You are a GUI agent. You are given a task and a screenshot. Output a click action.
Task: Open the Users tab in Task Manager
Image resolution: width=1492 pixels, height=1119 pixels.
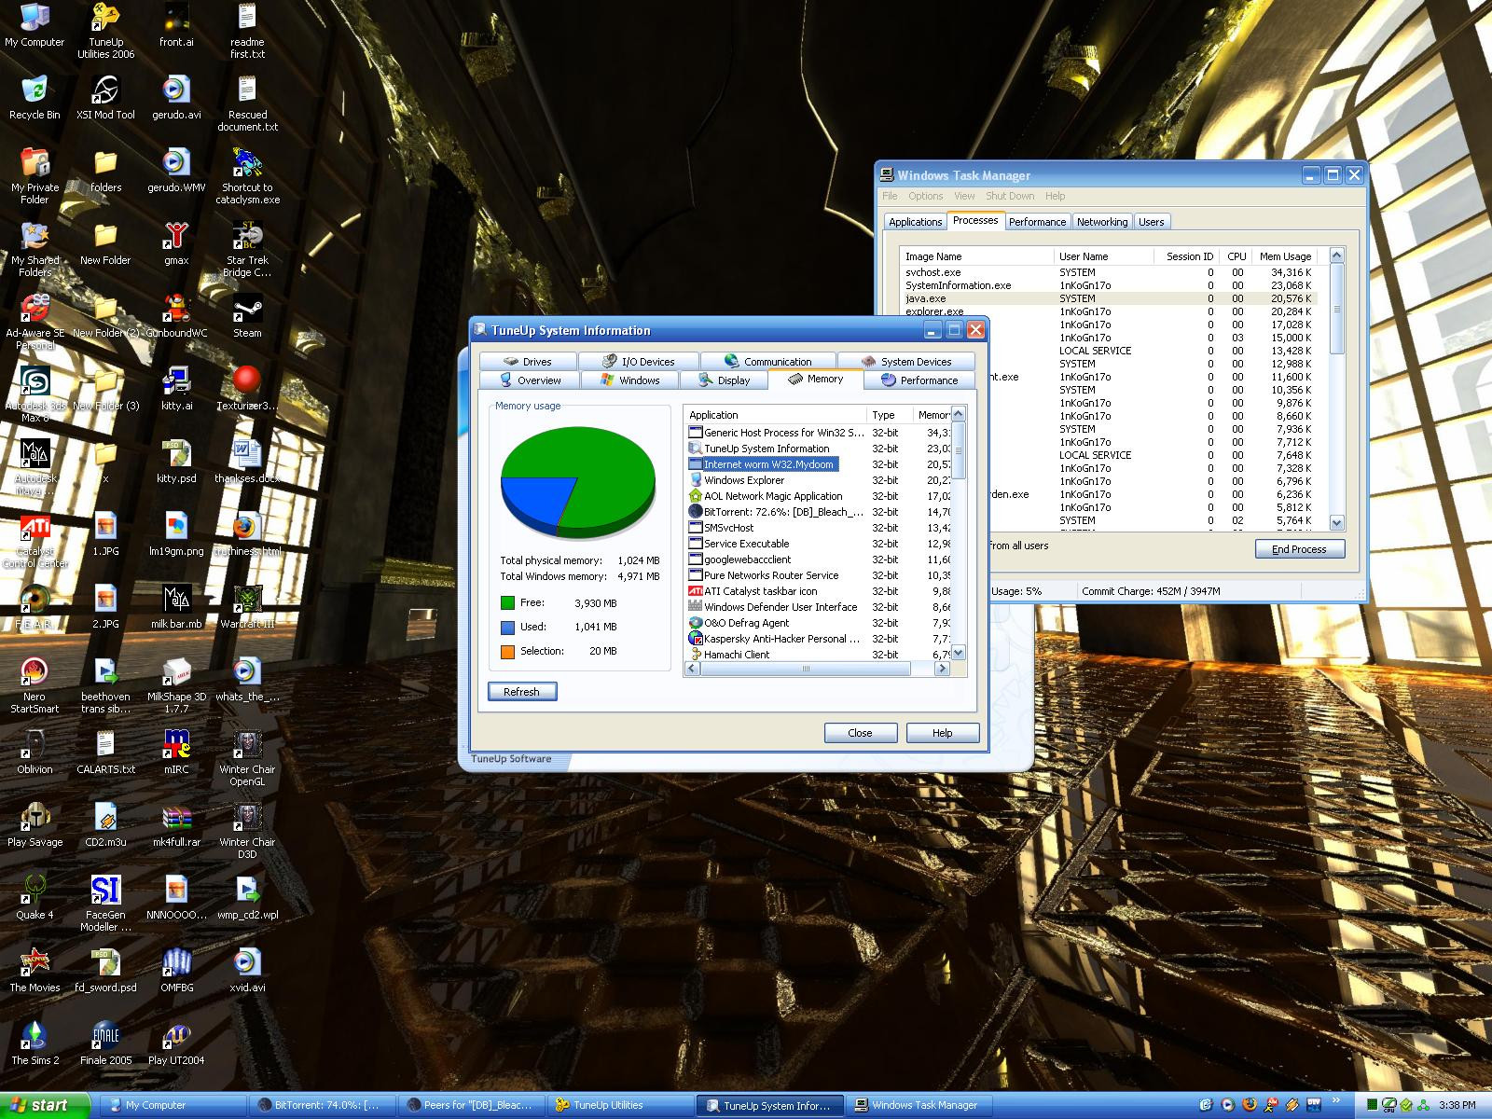click(1151, 222)
